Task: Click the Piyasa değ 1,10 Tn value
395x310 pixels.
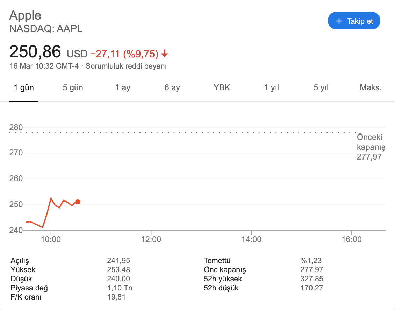Action: 120,288
